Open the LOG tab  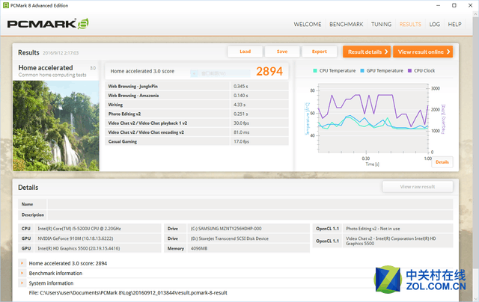click(x=435, y=24)
